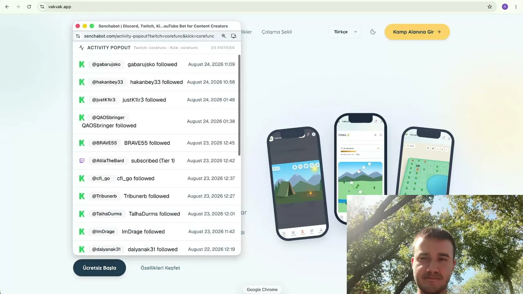Screen dimensions: 523x294
Task: Click the Kick icon beside @TalhaDurms
Action: 82,214
